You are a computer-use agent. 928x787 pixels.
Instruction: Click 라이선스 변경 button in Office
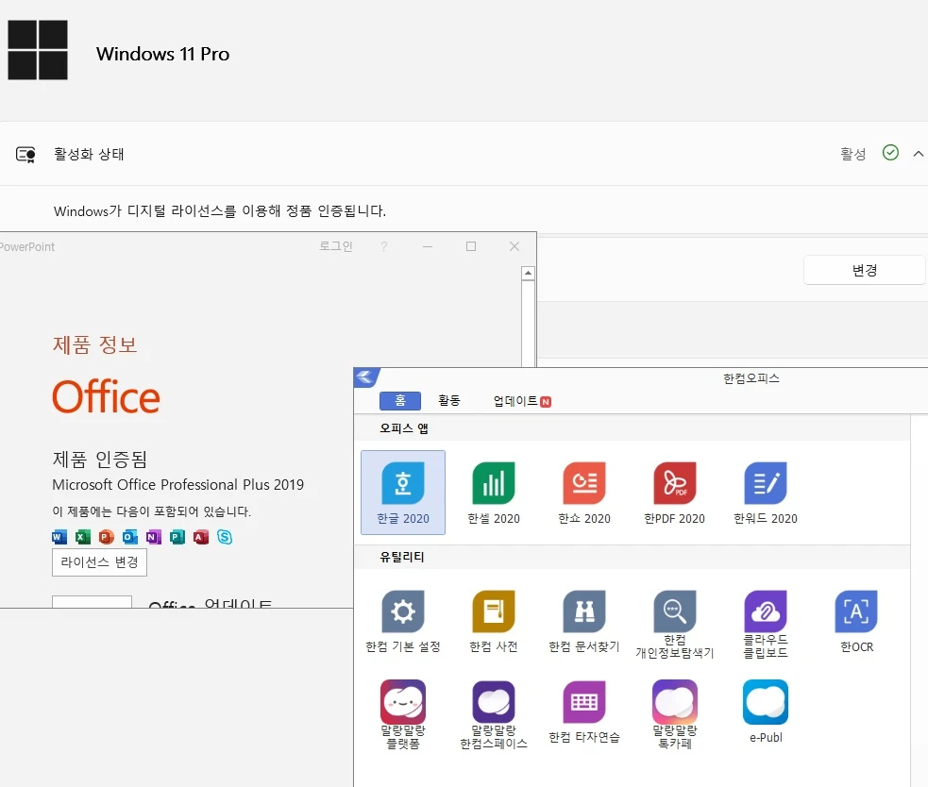99,562
